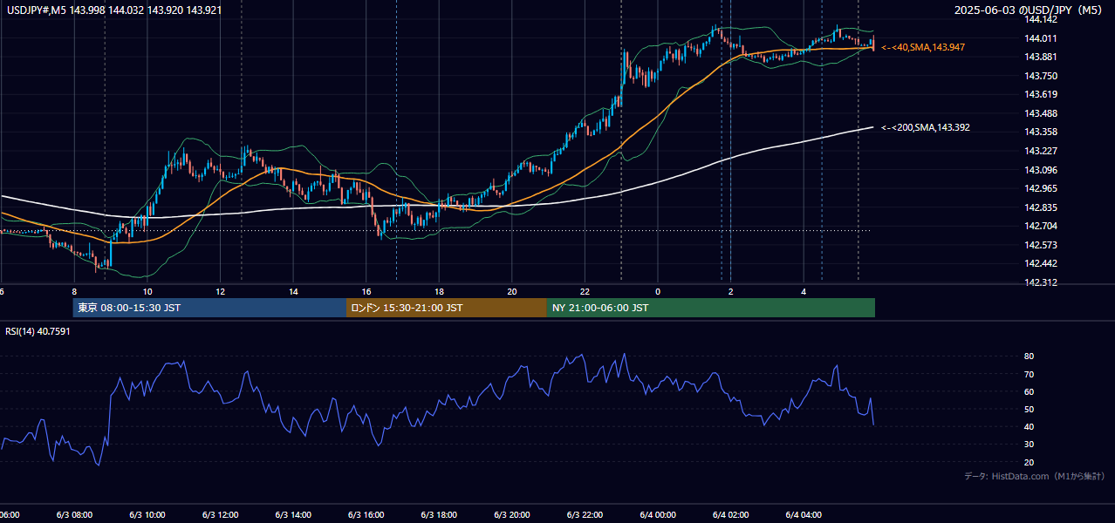The image size is (1115, 523).
Task: Click the 6/3 08:00 date label at bottom
Action: click(72, 514)
